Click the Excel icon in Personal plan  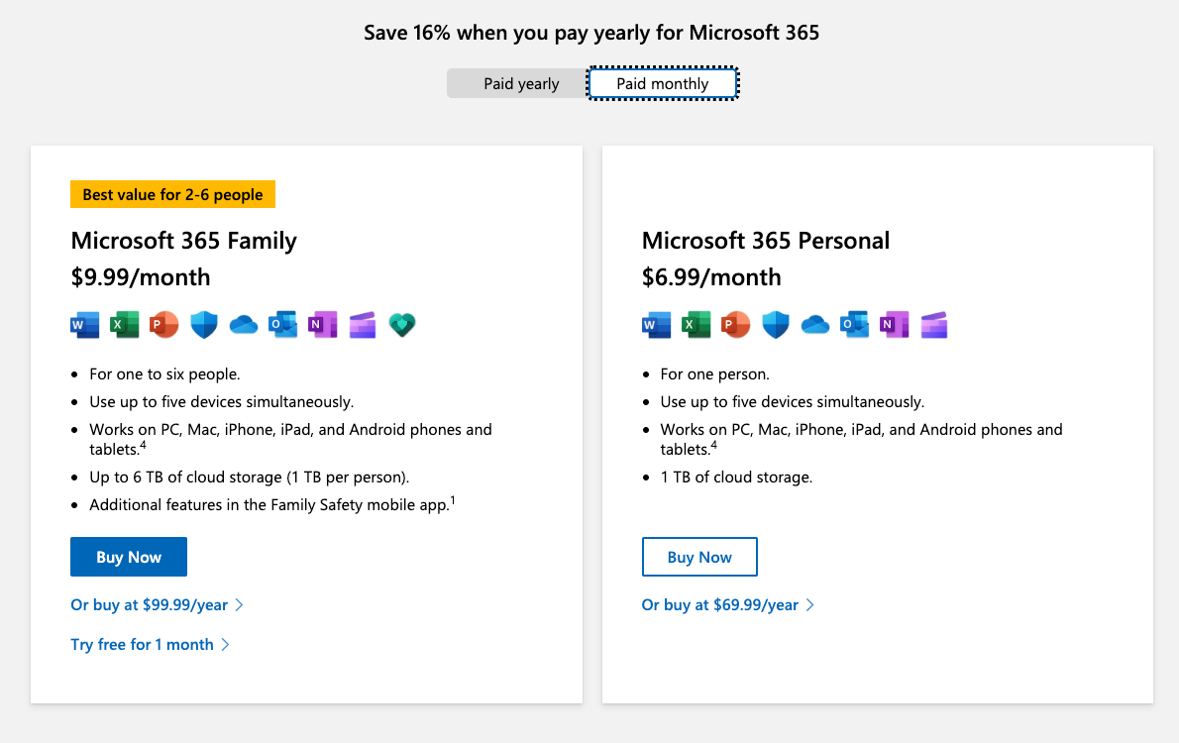pyautogui.click(x=696, y=325)
